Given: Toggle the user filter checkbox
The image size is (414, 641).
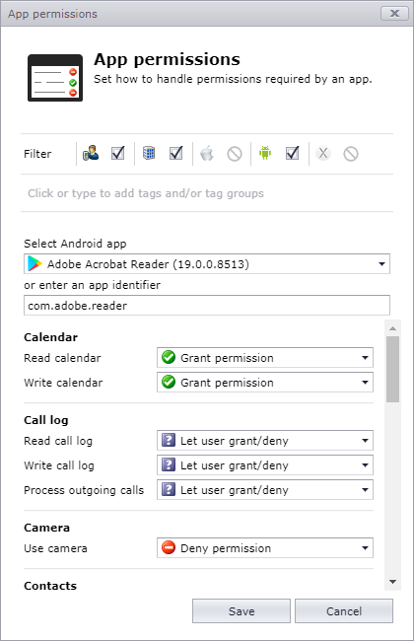Looking at the screenshot, I should 117,153.
